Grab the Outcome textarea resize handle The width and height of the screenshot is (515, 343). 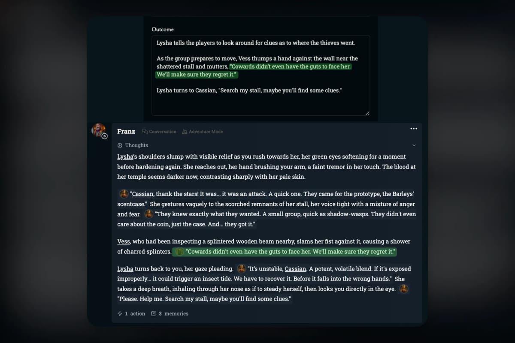(367, 113)
